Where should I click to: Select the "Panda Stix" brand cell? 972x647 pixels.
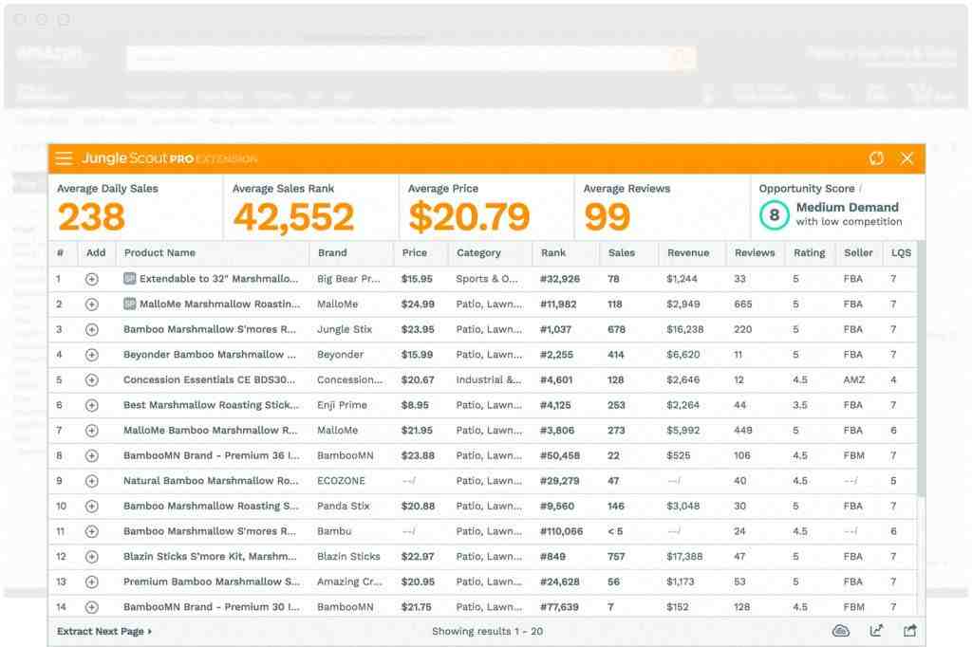[x=344, y=506]
